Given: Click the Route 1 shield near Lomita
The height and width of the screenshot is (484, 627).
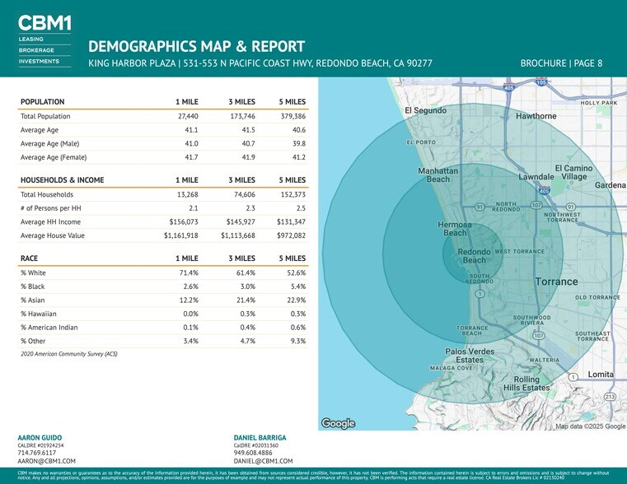Looking at the screenshot, I should [x=572, y=377].
